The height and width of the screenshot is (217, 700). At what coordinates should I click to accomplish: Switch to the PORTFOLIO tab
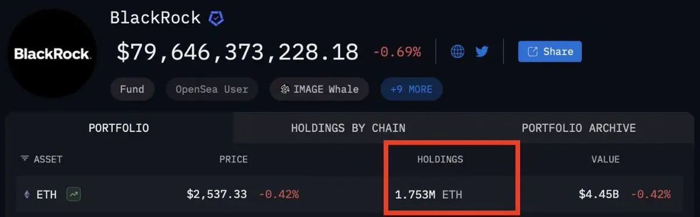(119, 128)
